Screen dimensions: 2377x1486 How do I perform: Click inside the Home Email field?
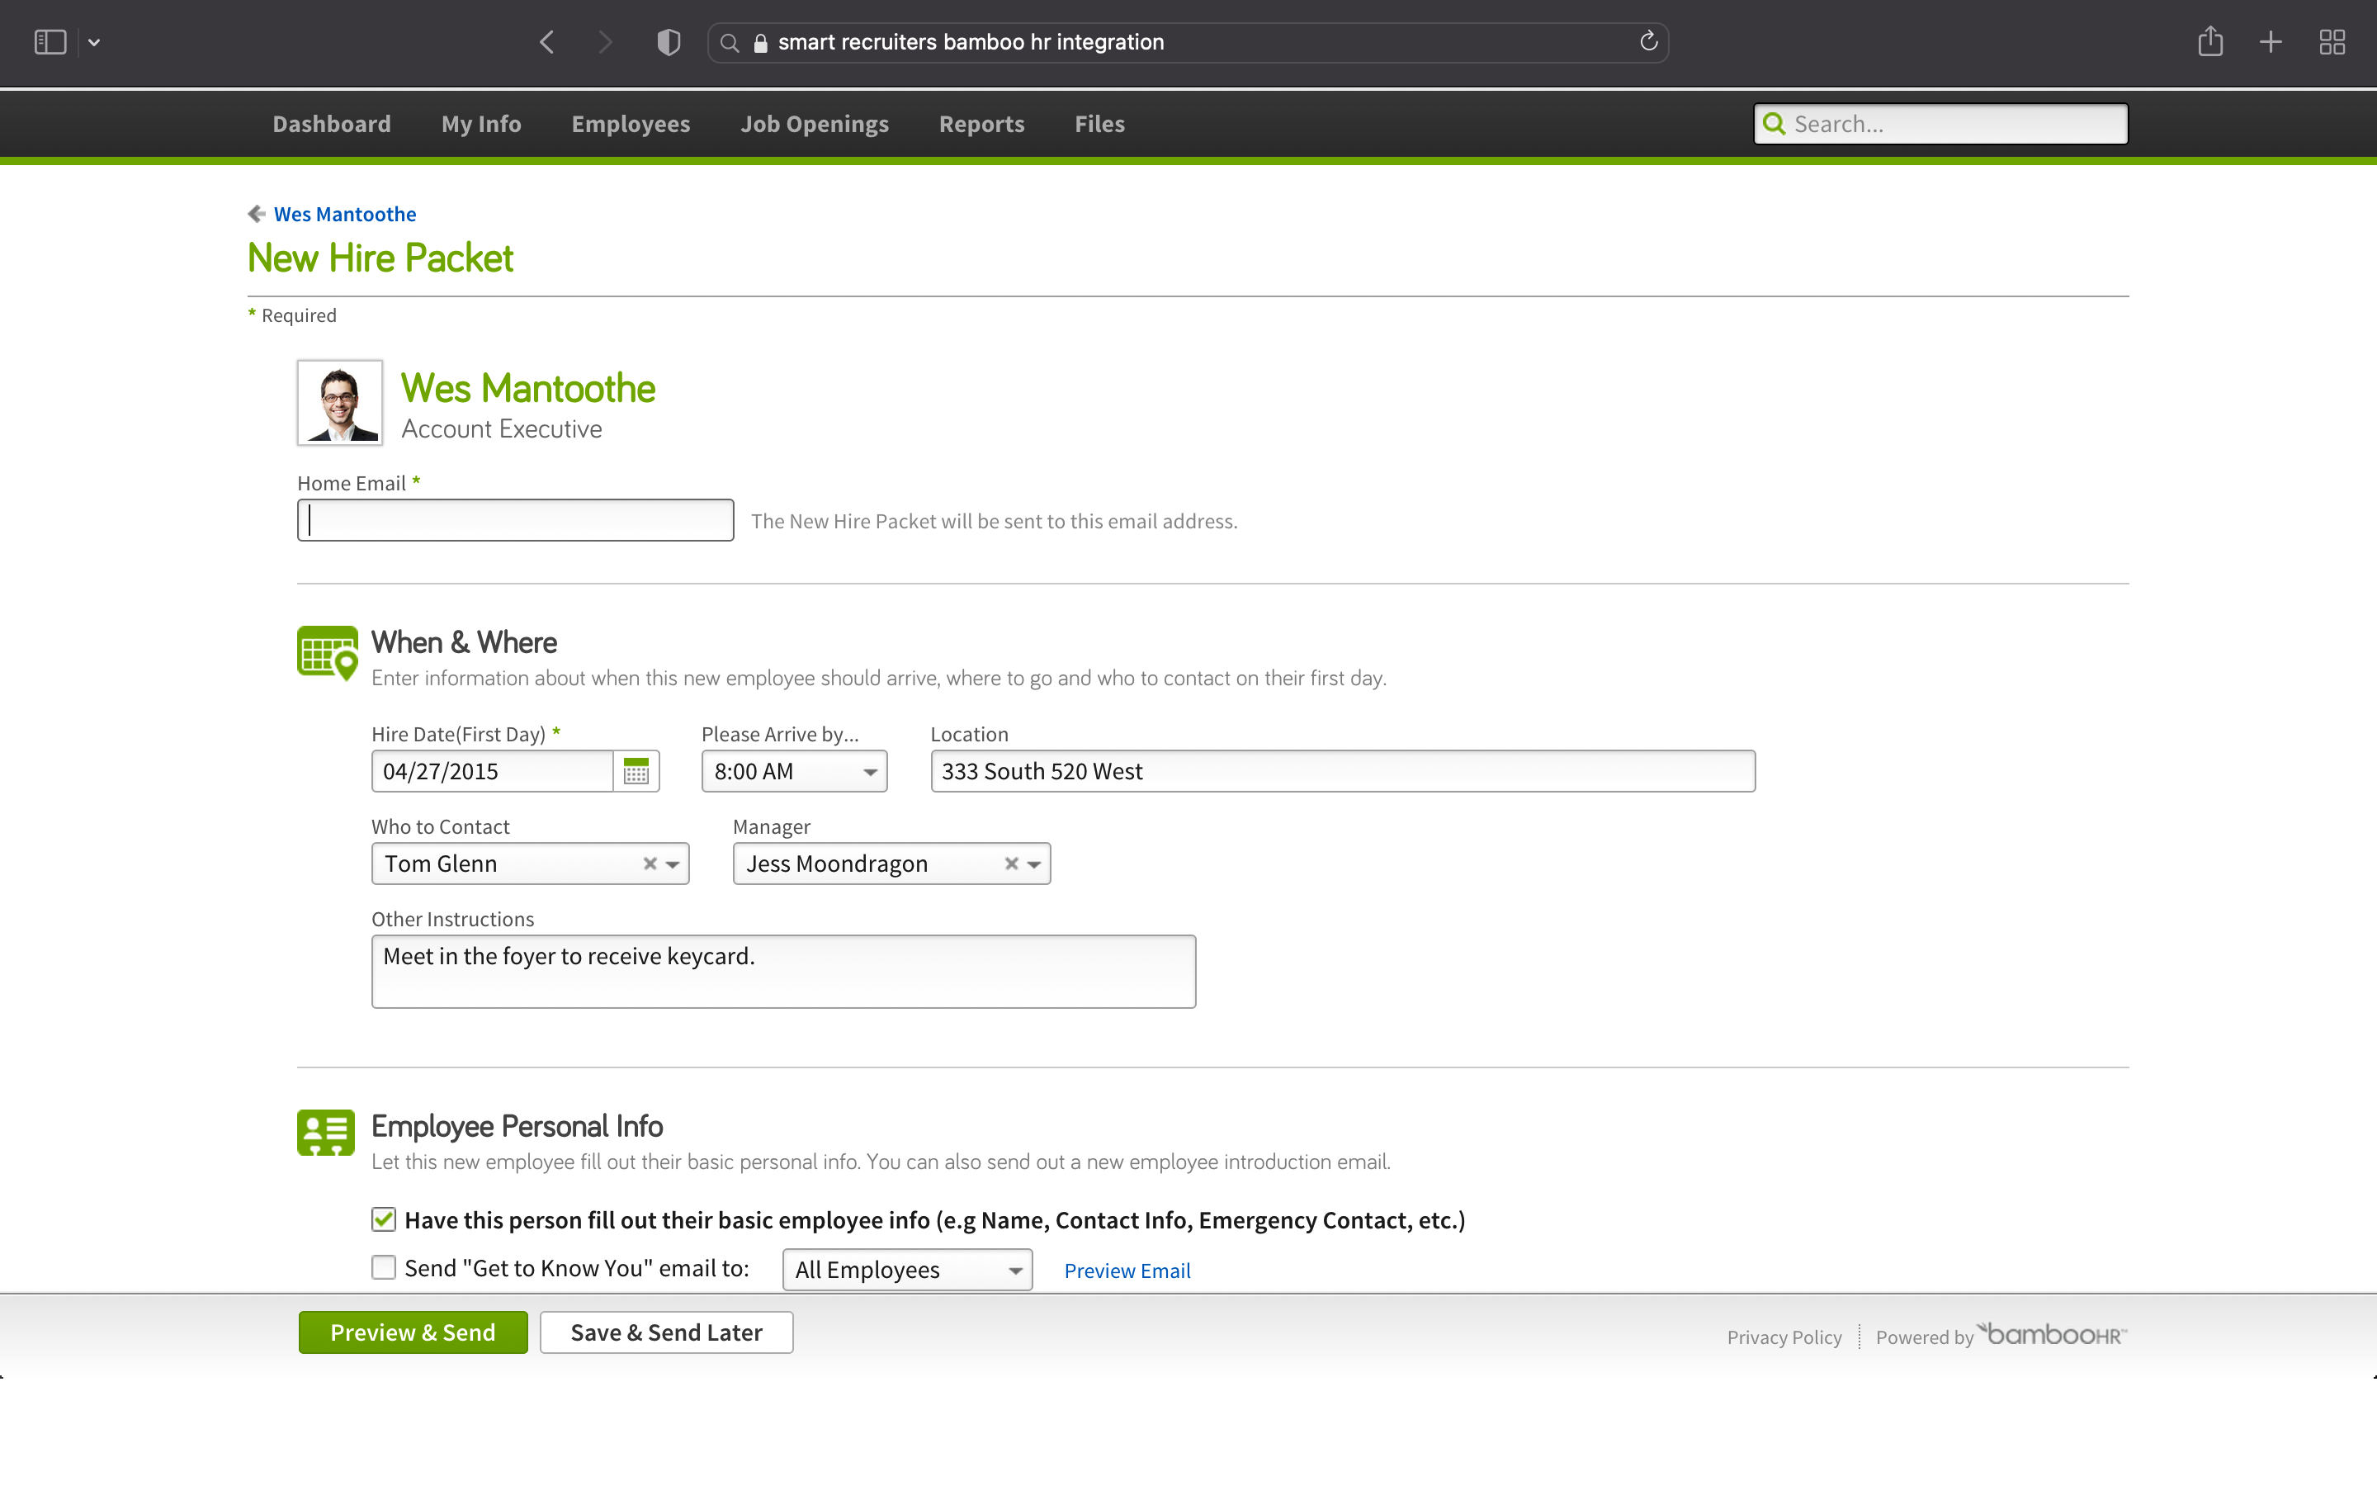tap(515, 519)
